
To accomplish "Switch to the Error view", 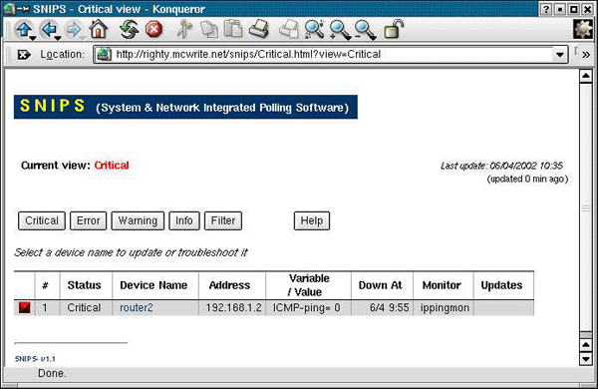I will tap(88, 220).
